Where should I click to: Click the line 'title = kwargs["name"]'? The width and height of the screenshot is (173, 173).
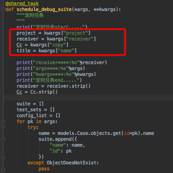click(46, 51)
